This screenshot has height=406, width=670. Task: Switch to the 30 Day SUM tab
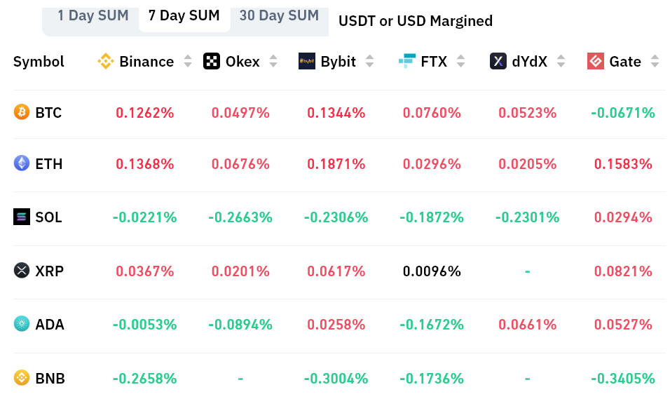279,15
